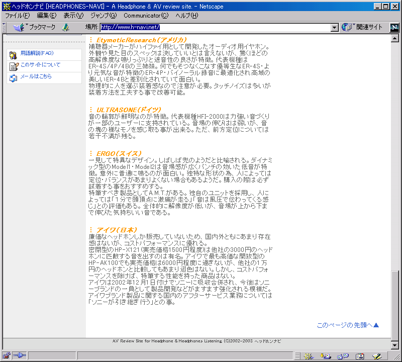Expand the location history dropdown arrow
The image size is (402, 362).
(x=334, y=28)
